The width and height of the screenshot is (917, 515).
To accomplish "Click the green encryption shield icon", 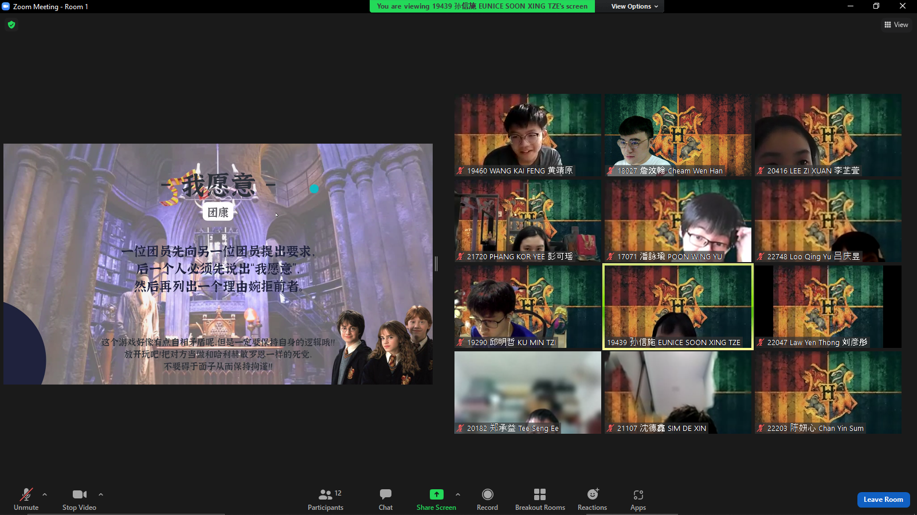I will pyautogui.click(x=11, y=25).
